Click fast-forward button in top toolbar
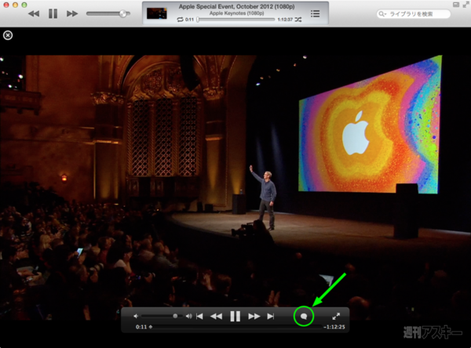Viewport: 471px width, 348px height. 72,14
